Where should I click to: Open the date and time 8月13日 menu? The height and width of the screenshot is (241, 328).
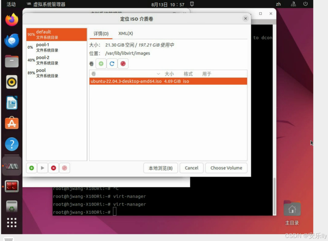(x=168, y=4)
